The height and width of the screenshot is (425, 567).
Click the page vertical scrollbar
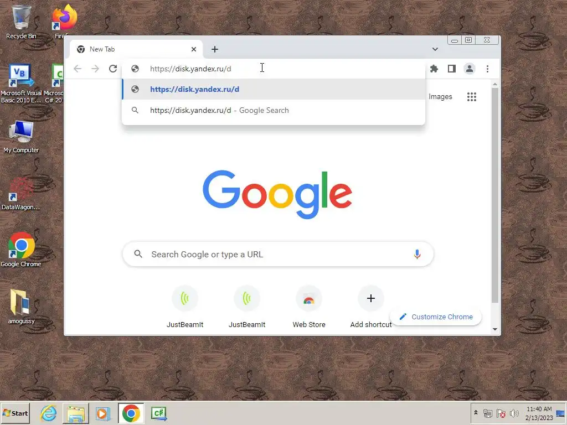click(494, 195)
